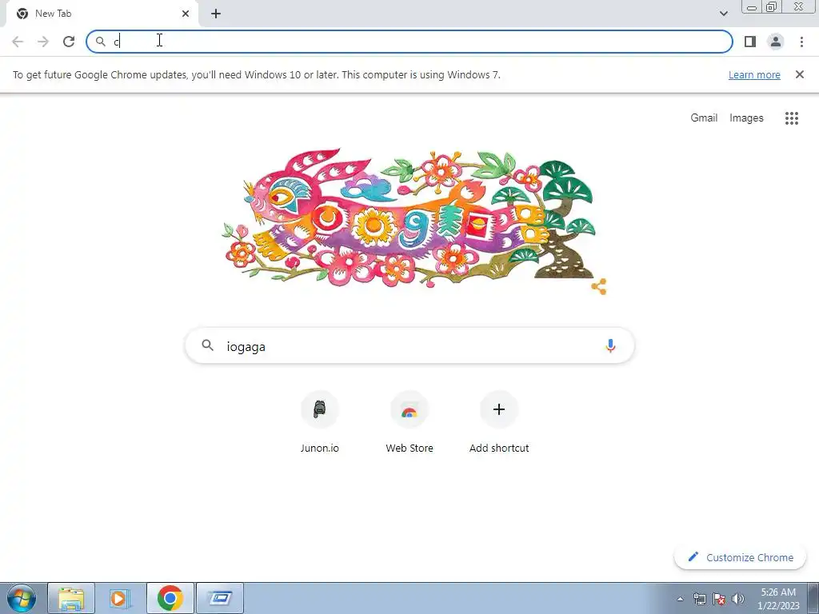Click the magnifier icon in the search box
819x614 pixels.
(x=208, y=345)
